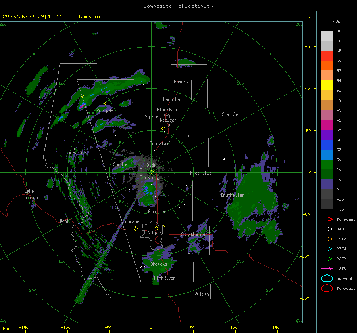Click the yellow diamond marker near RockyMH
Viewport: 357px width, 333px height.
click(106, 103)
